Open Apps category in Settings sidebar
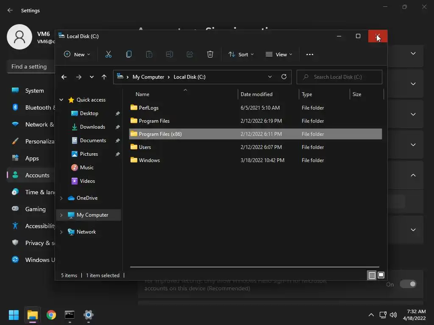Image resolution: width=434 pixels, height=325 pixels. (31, 158)
